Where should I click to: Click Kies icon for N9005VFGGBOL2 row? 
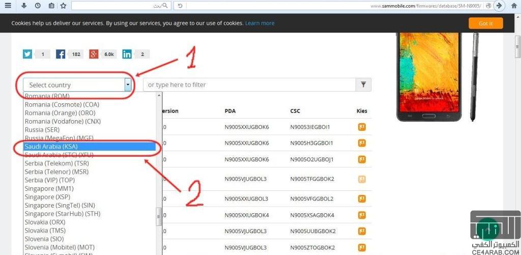362,199
